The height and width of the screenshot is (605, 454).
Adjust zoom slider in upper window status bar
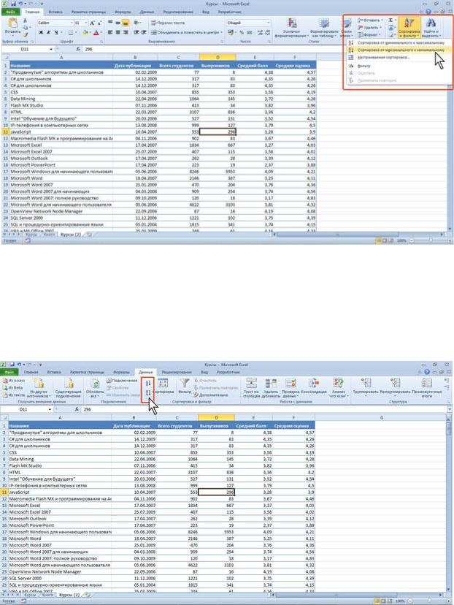coord(430,240)
